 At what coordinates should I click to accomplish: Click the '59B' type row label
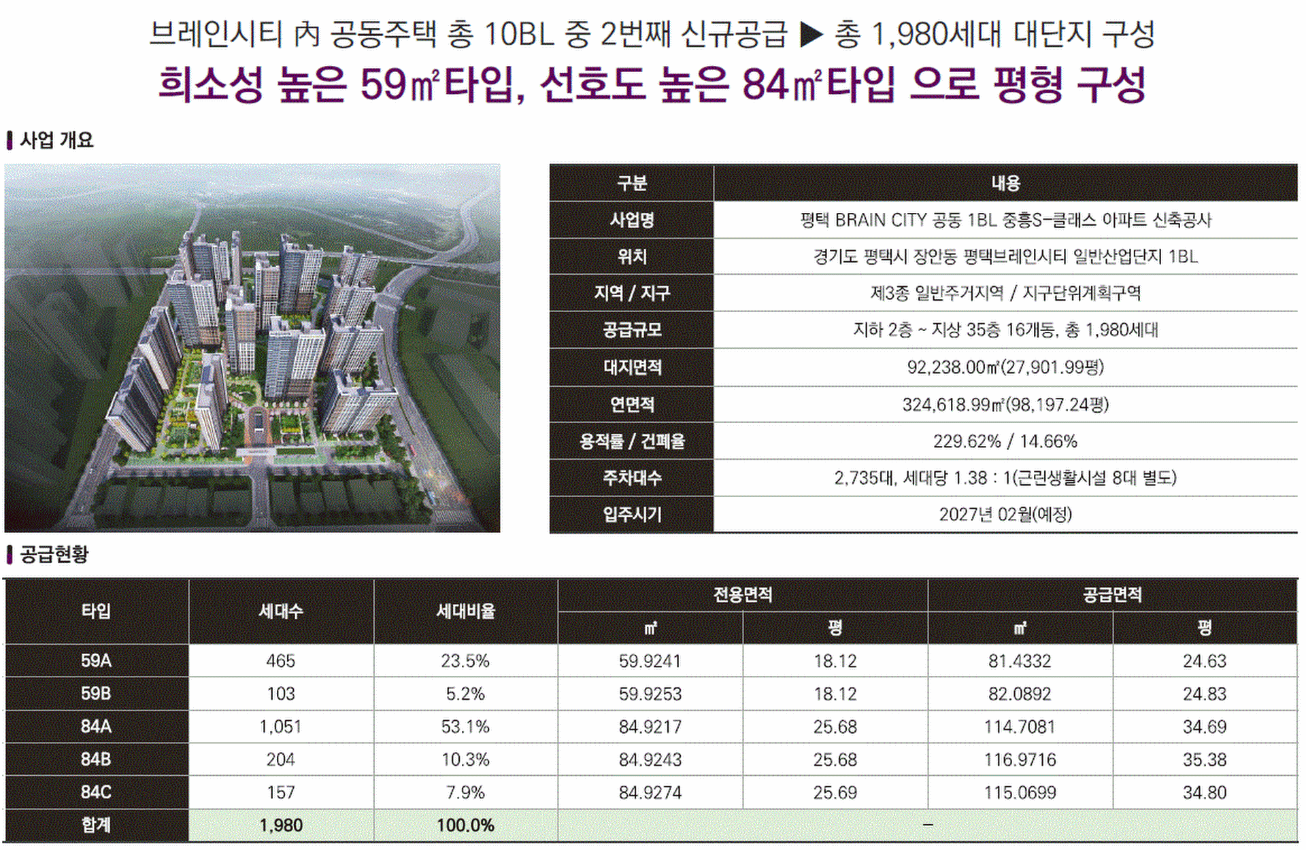[96, 694]
